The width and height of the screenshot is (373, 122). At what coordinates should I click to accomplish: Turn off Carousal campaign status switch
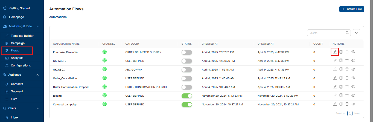[x=187, y=105]
